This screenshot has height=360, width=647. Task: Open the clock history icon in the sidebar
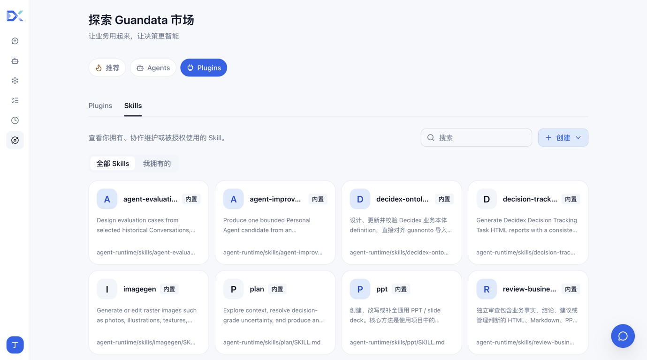click(x=15, y=120)
